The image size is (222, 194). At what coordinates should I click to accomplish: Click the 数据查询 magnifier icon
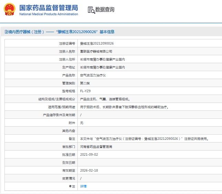click(91, 10)
